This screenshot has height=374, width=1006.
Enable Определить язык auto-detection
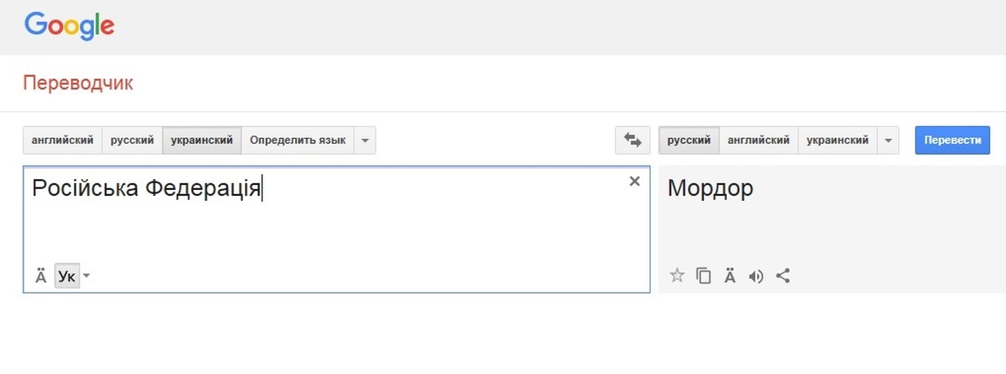298,141
